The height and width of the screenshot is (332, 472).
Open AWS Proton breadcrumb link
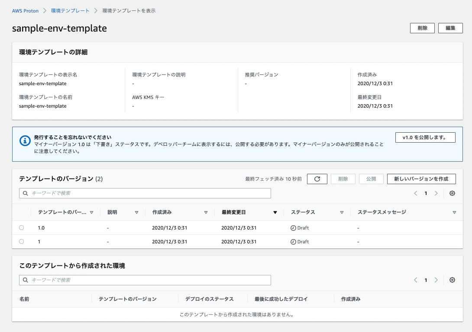coord(25,11)
